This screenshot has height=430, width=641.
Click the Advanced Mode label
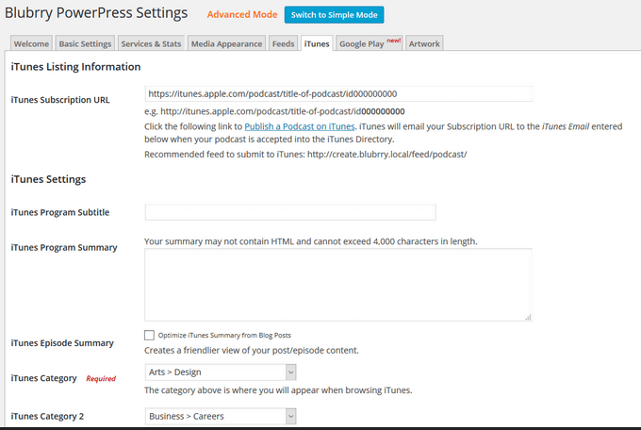[242, 14]
